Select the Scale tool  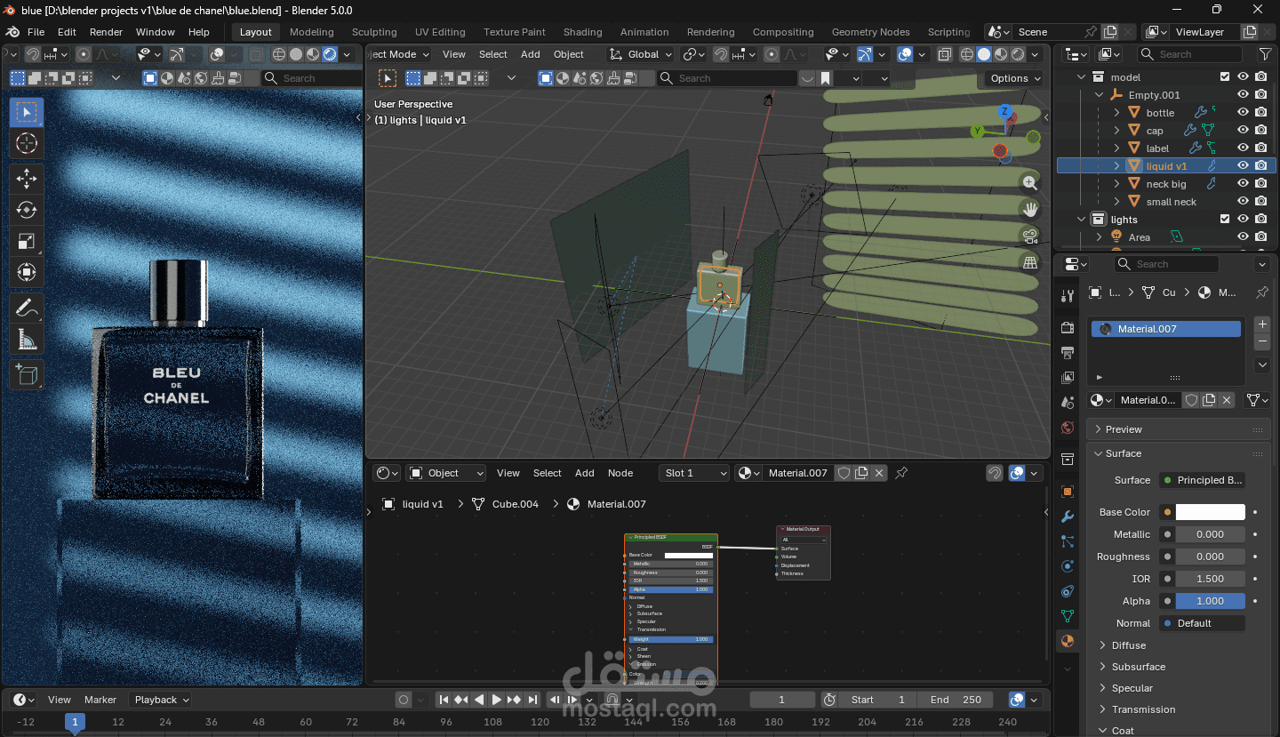coord(27,241)
